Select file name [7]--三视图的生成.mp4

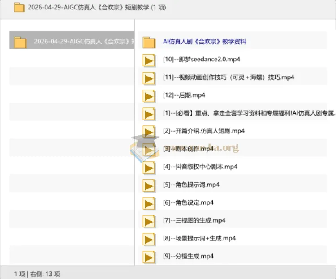[x=194, y=220]
